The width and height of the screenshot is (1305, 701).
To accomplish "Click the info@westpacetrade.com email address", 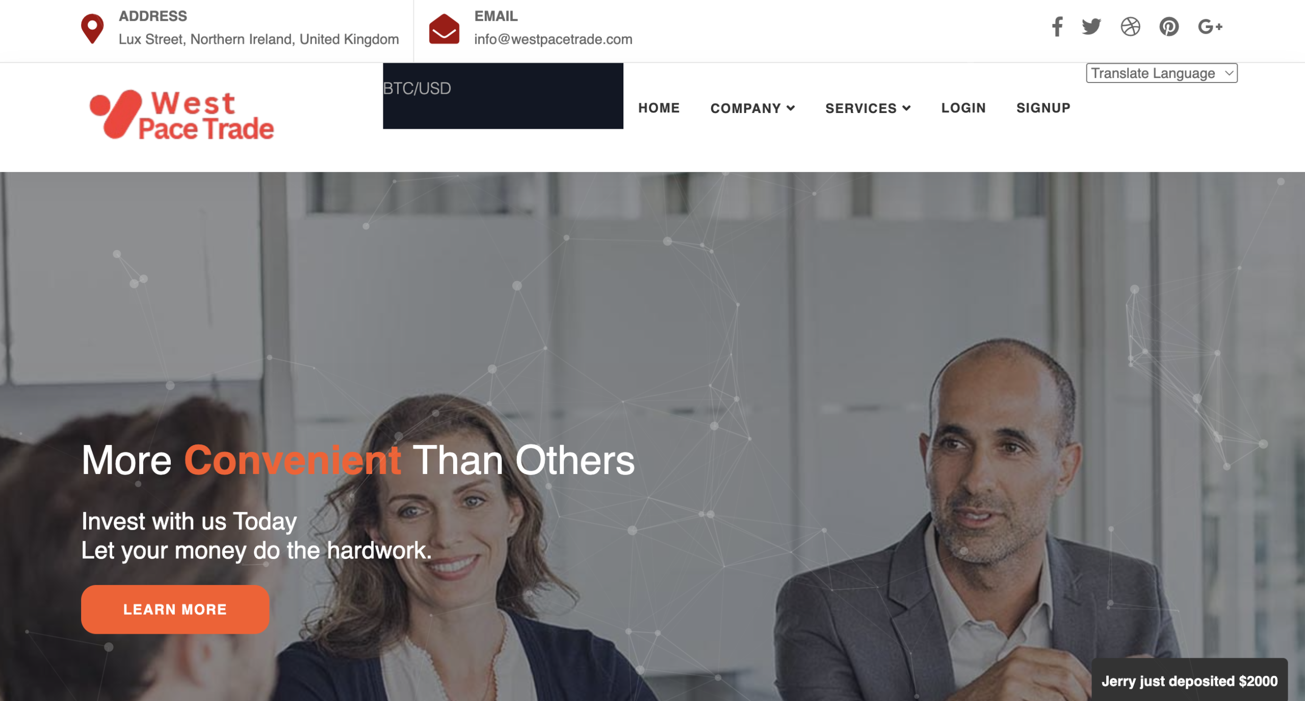I will point(553,39).
